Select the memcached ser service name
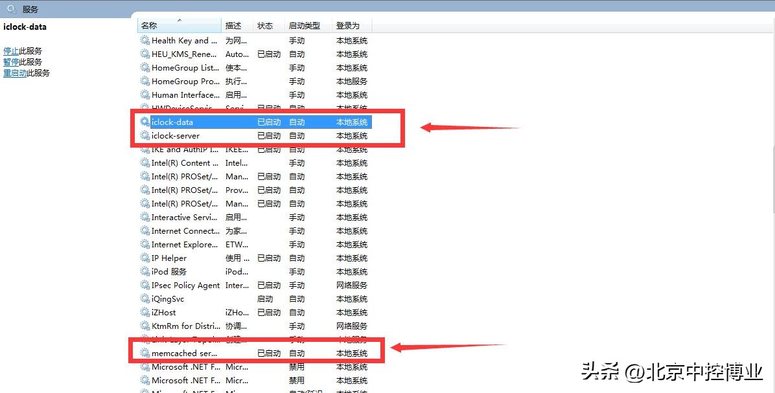 pos(184,353)
